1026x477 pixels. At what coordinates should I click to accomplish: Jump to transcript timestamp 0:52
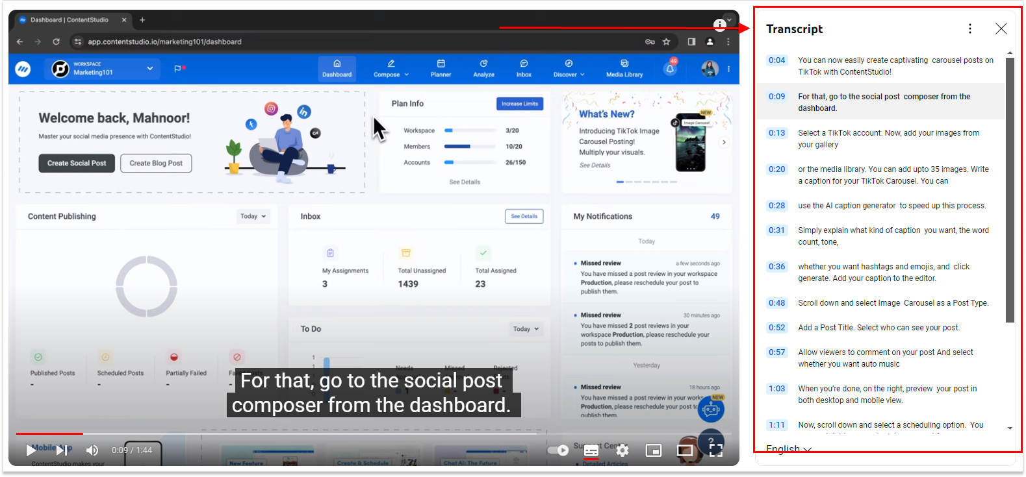point(776,328)
